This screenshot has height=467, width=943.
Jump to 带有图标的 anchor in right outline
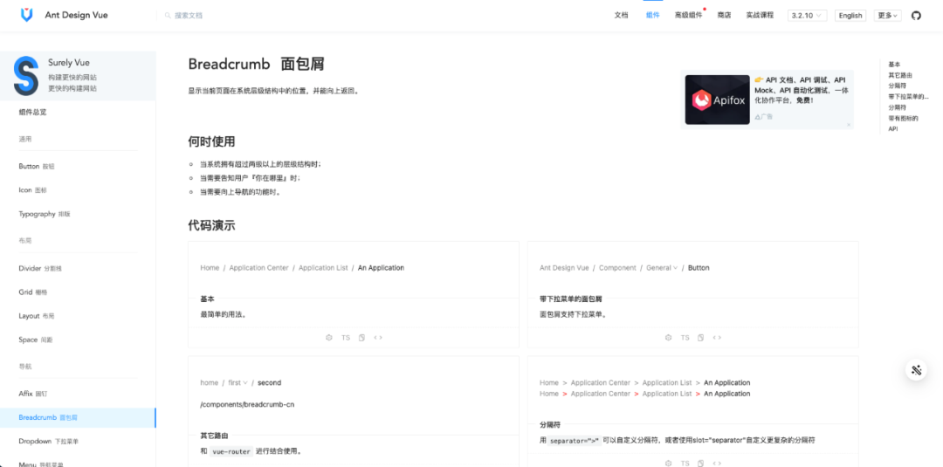(904, 118)
